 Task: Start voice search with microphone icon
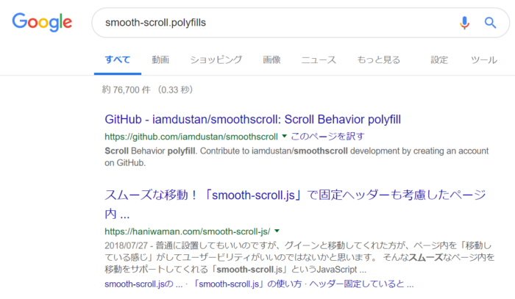point(464,23)
